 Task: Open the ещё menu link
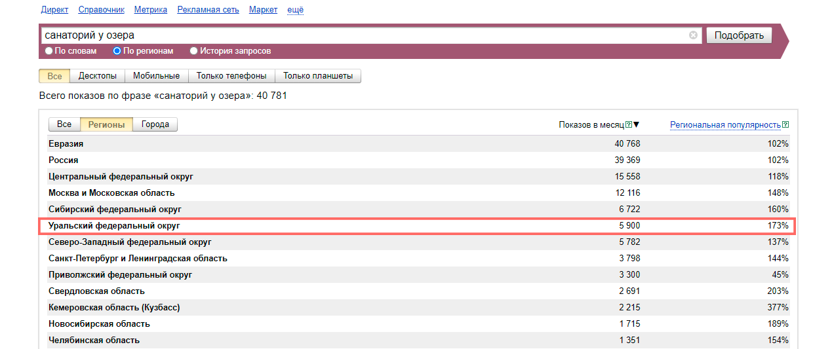pyautogui.click(x=295, y=10)
